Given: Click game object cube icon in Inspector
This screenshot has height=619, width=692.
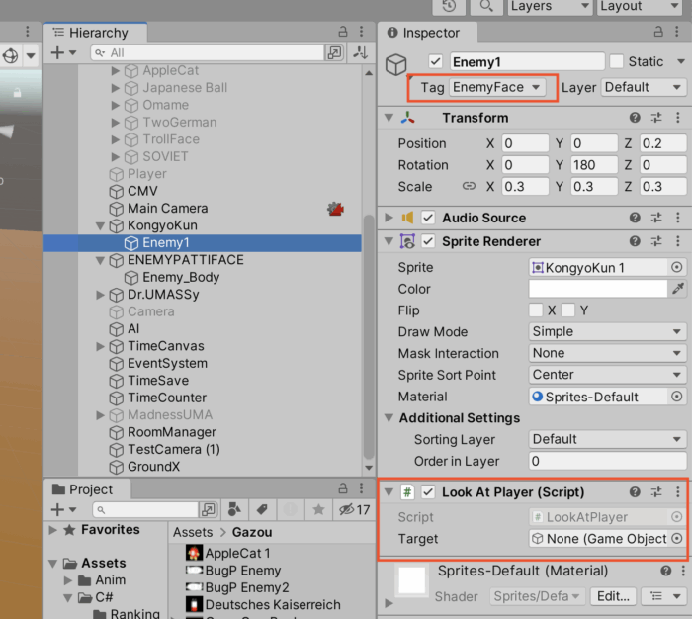Looking at the screenshot, I should pos(395,65).
